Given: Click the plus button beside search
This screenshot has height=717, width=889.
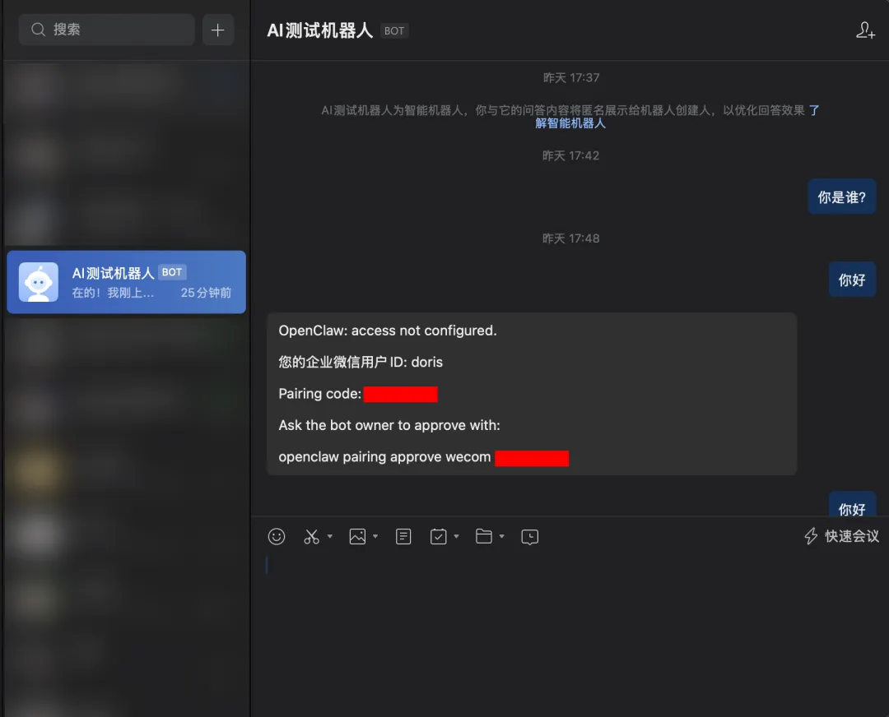Looking at the screenshot, I should [x=217, y=30].
